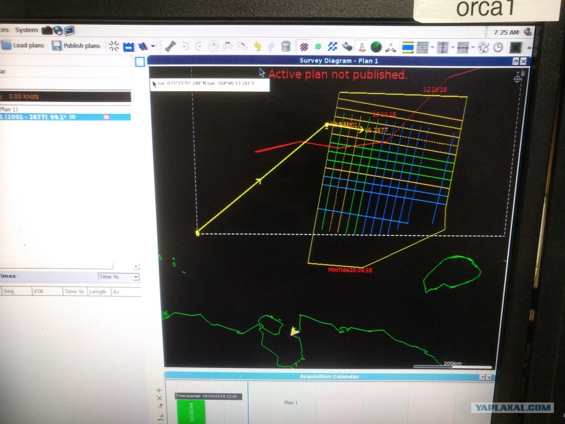Click the clockwise turn icon

pos(199,46)
